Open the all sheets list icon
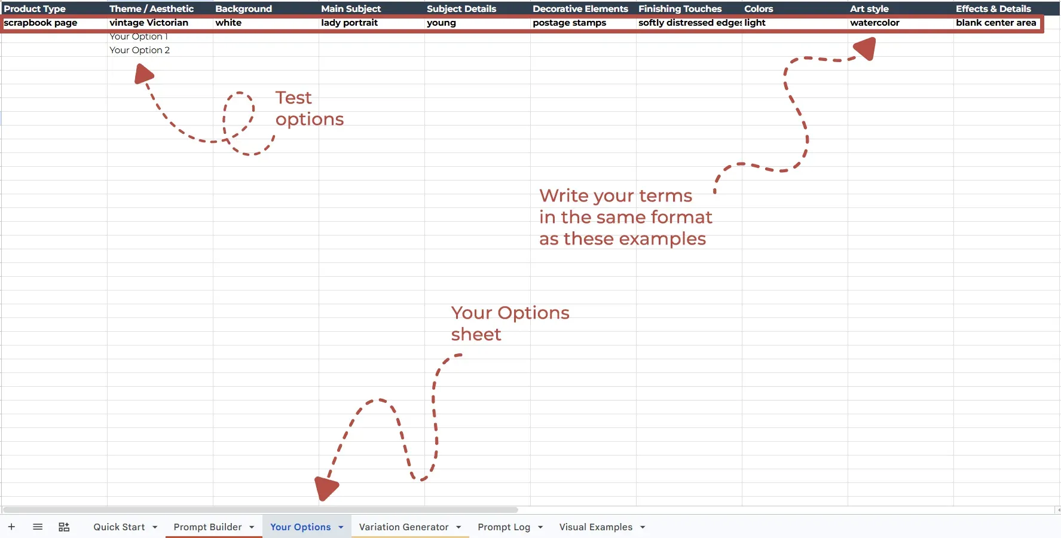The image size is (1061, 538). (x=38, y=527)
